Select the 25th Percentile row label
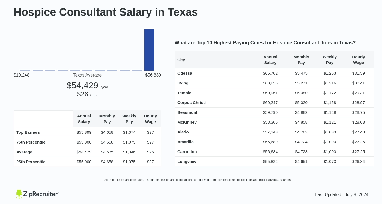 pyautogui.click(x=31, y=162)
